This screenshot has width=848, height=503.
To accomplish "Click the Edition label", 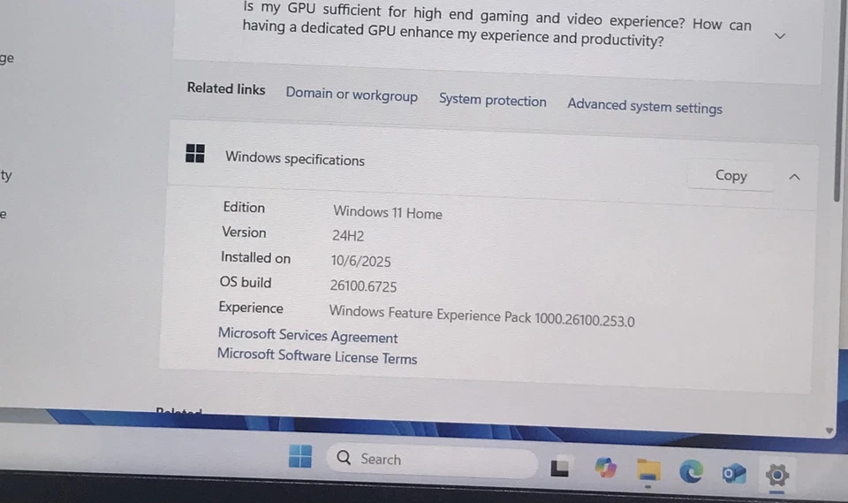I will click(244, 208).
